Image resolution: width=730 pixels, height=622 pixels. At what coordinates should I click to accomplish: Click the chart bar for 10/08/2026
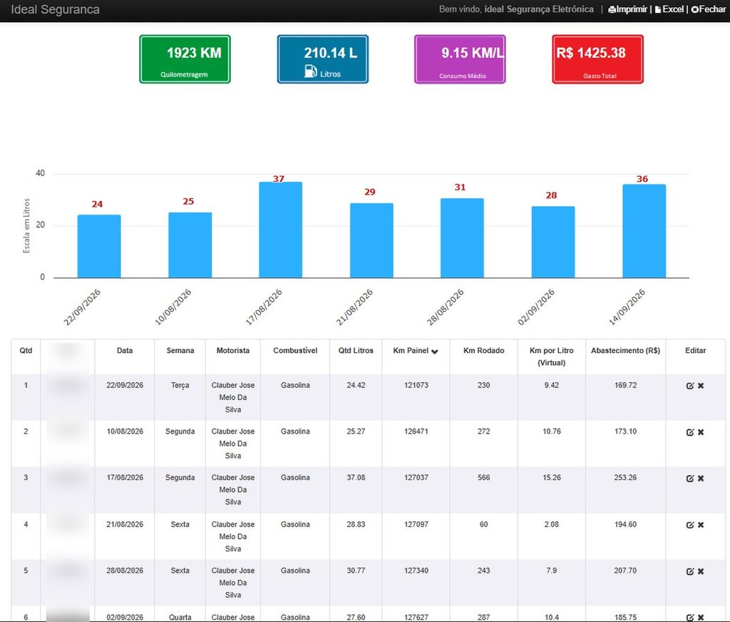pyautogui.click(x=190, y=245)
